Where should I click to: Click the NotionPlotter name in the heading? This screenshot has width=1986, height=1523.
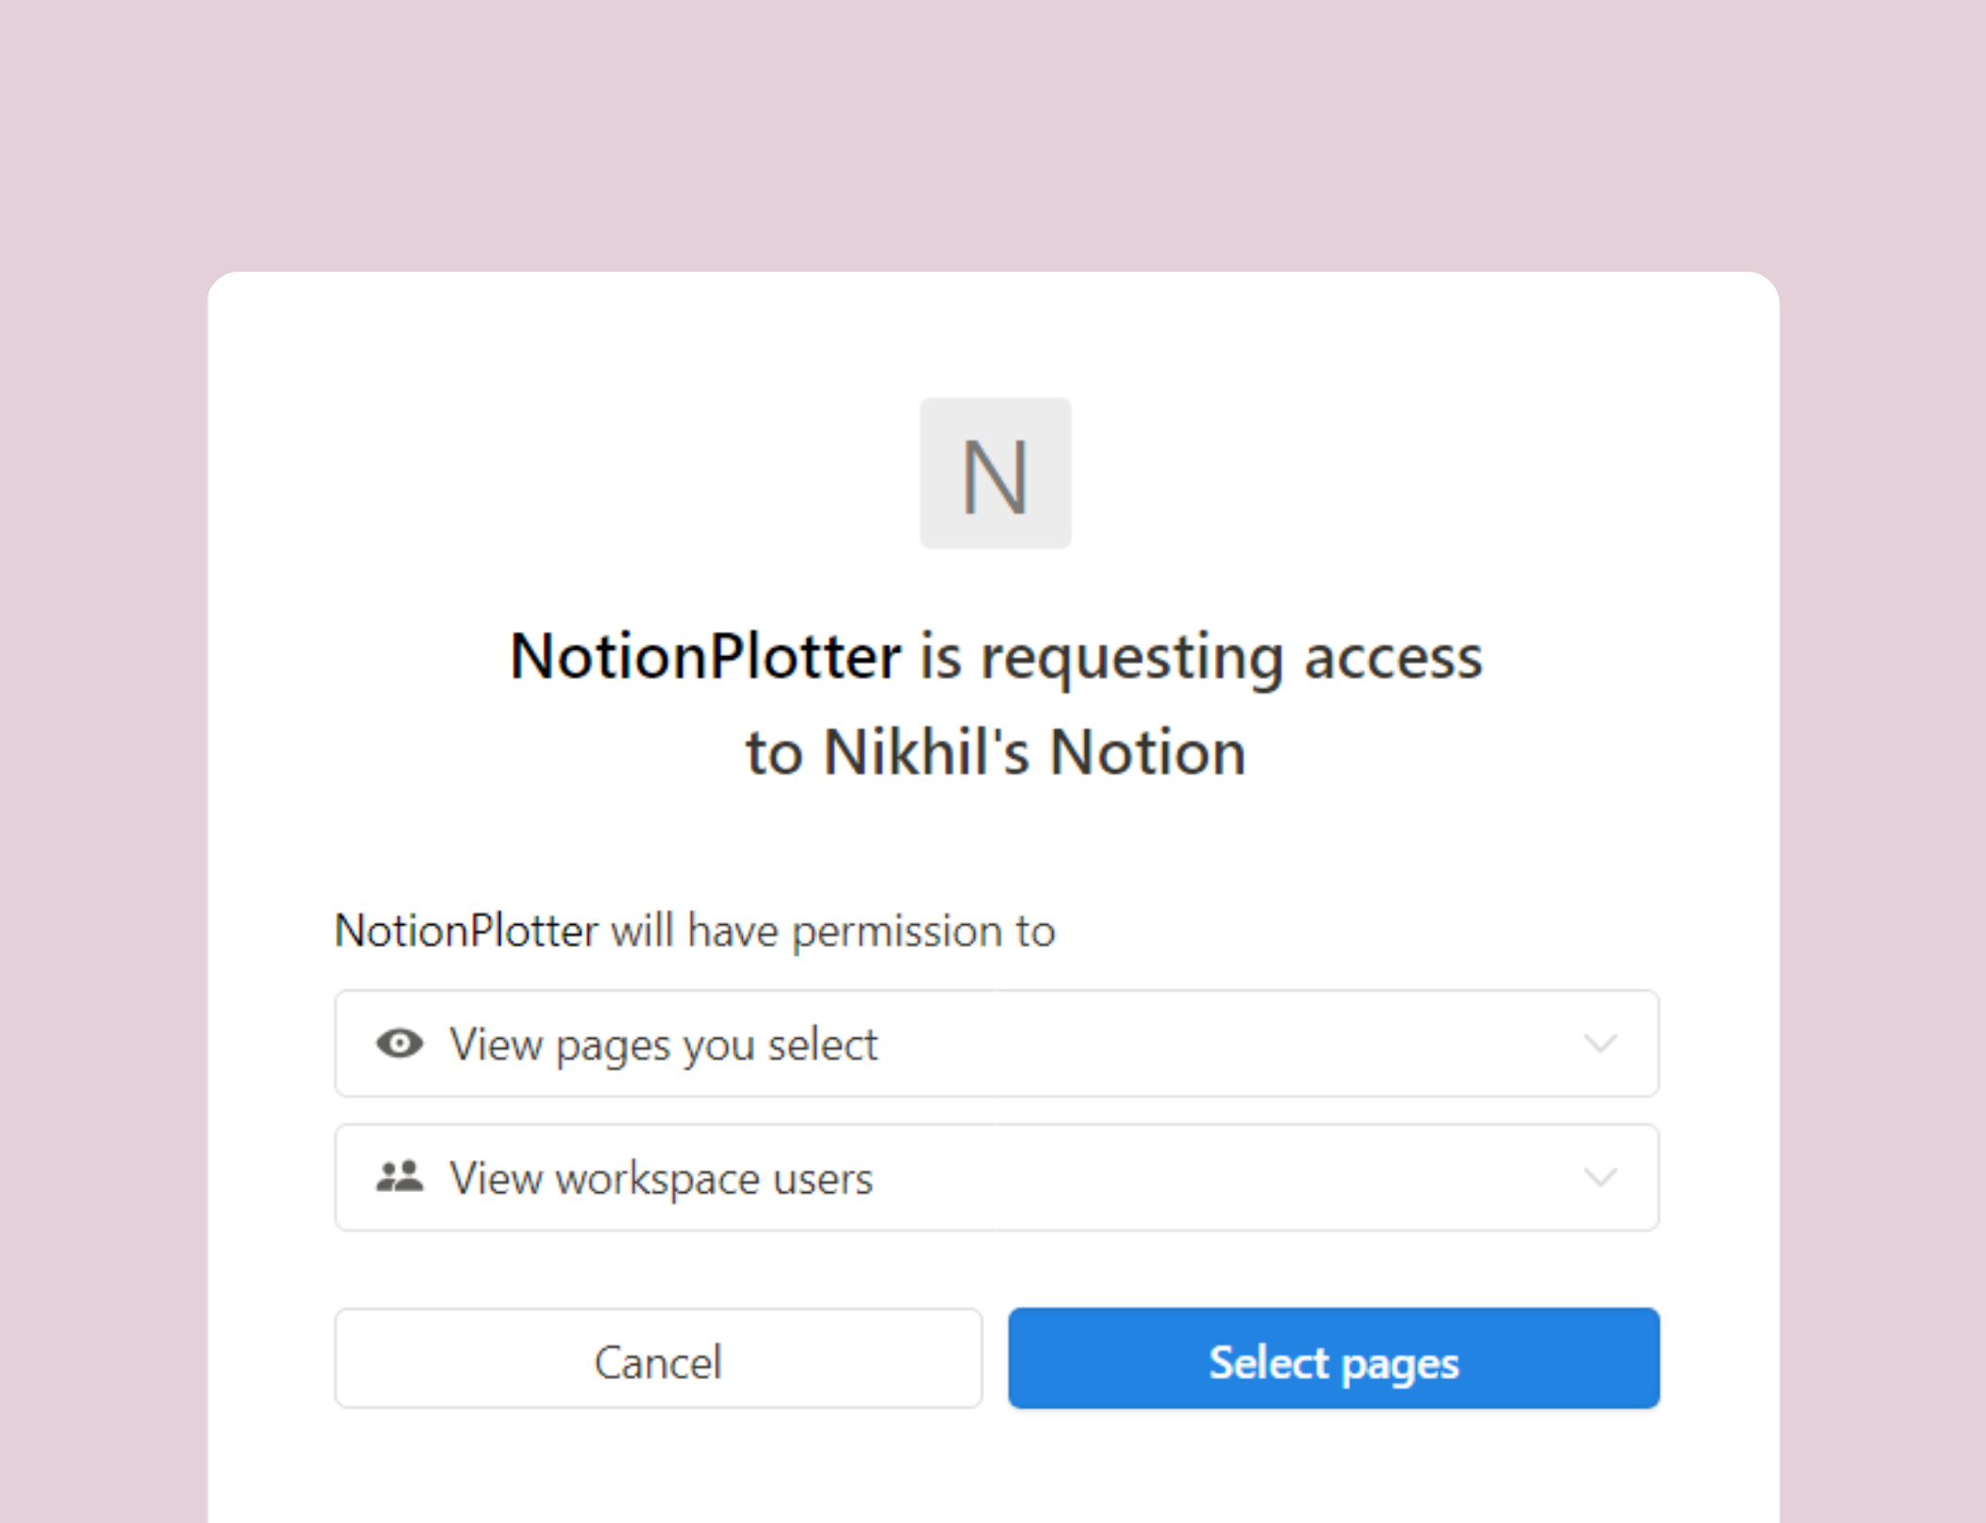click(705, 655)
